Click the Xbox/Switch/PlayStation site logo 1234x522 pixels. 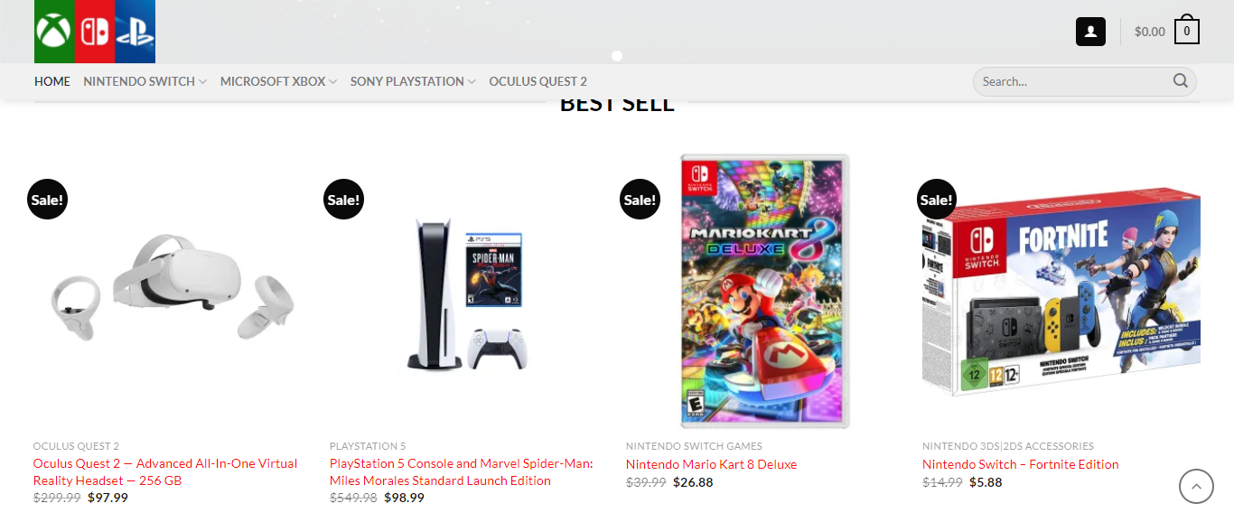(95, 32)
